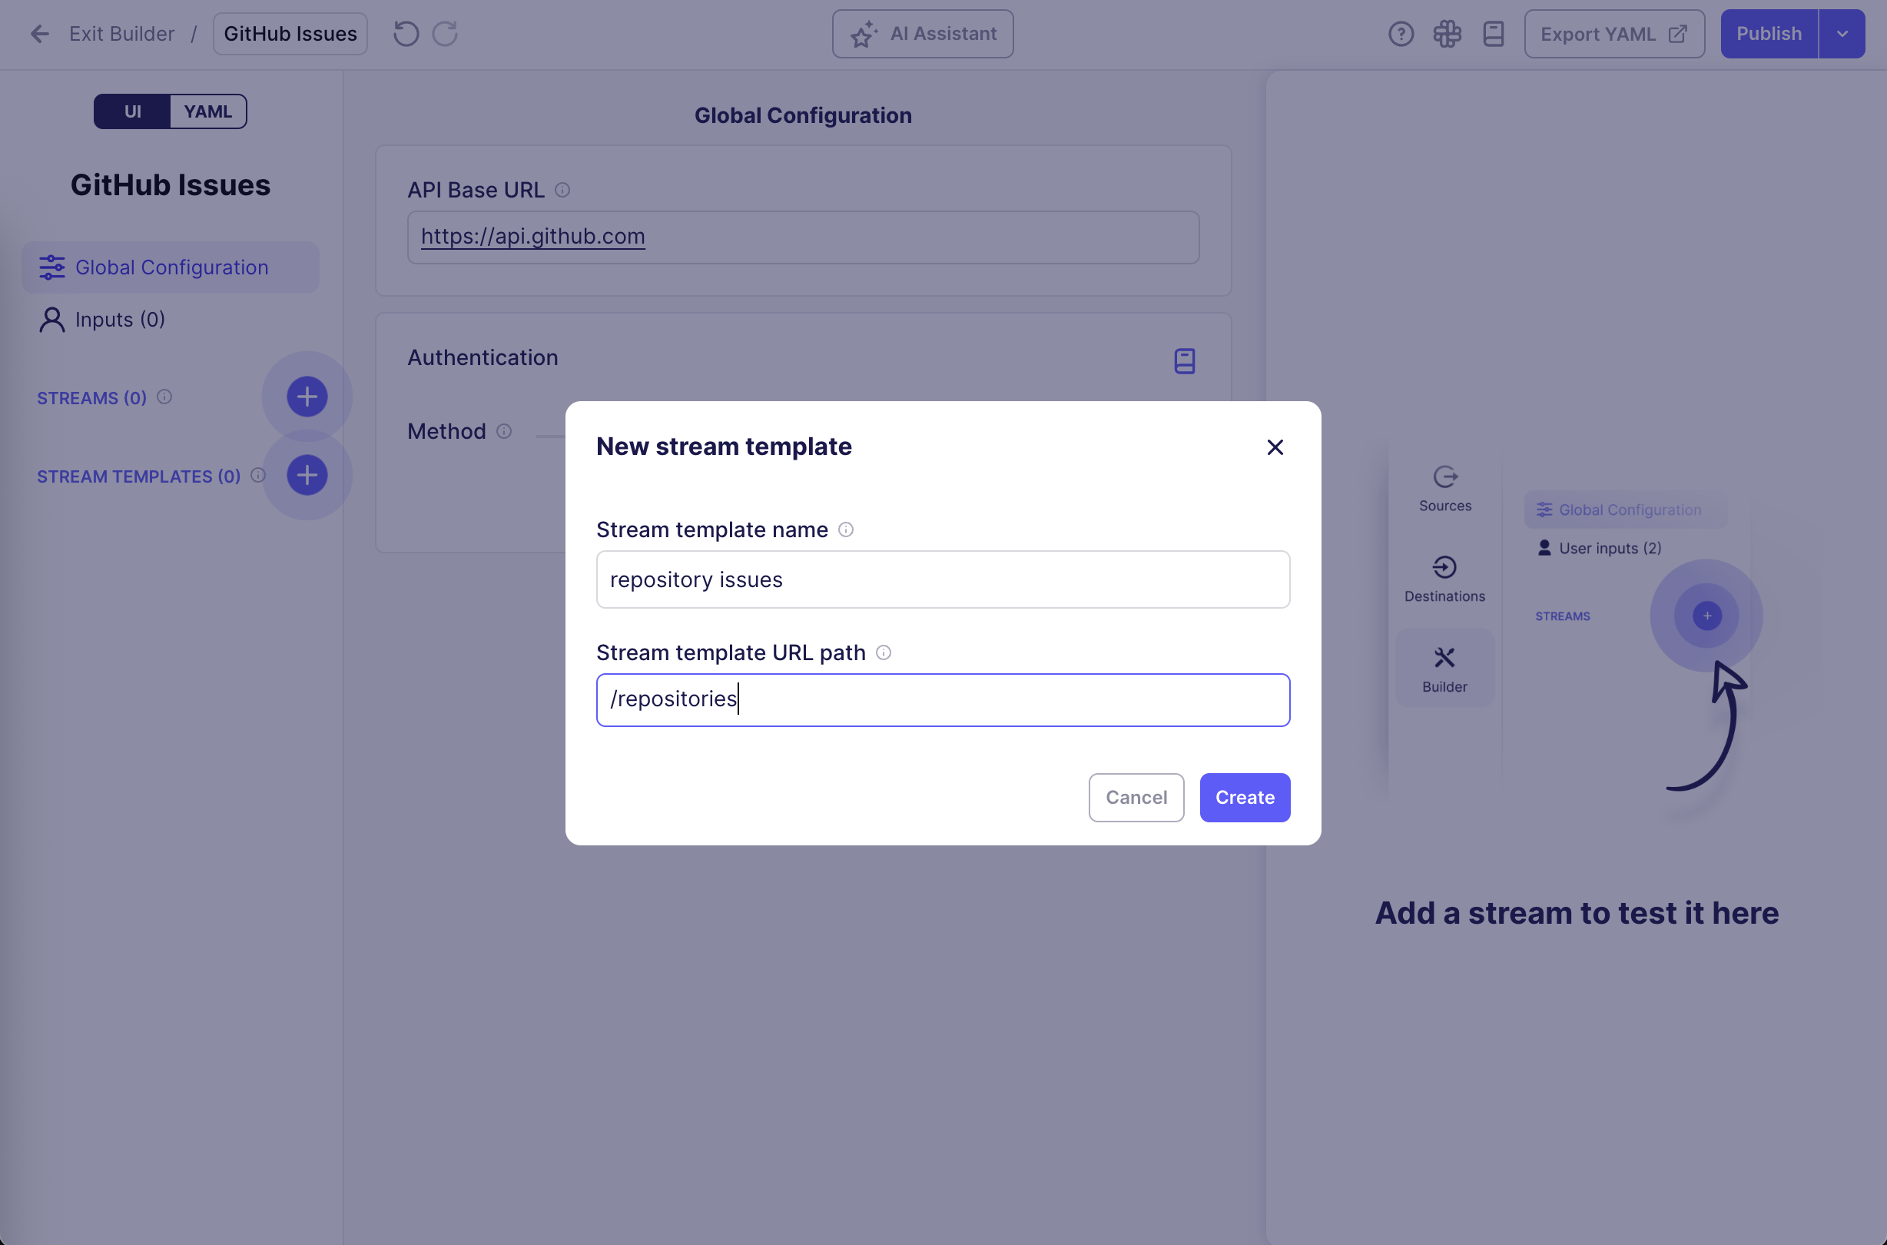Switch to the UI view
This screenshot has width=1887, height=1245.
pos(133,112)
